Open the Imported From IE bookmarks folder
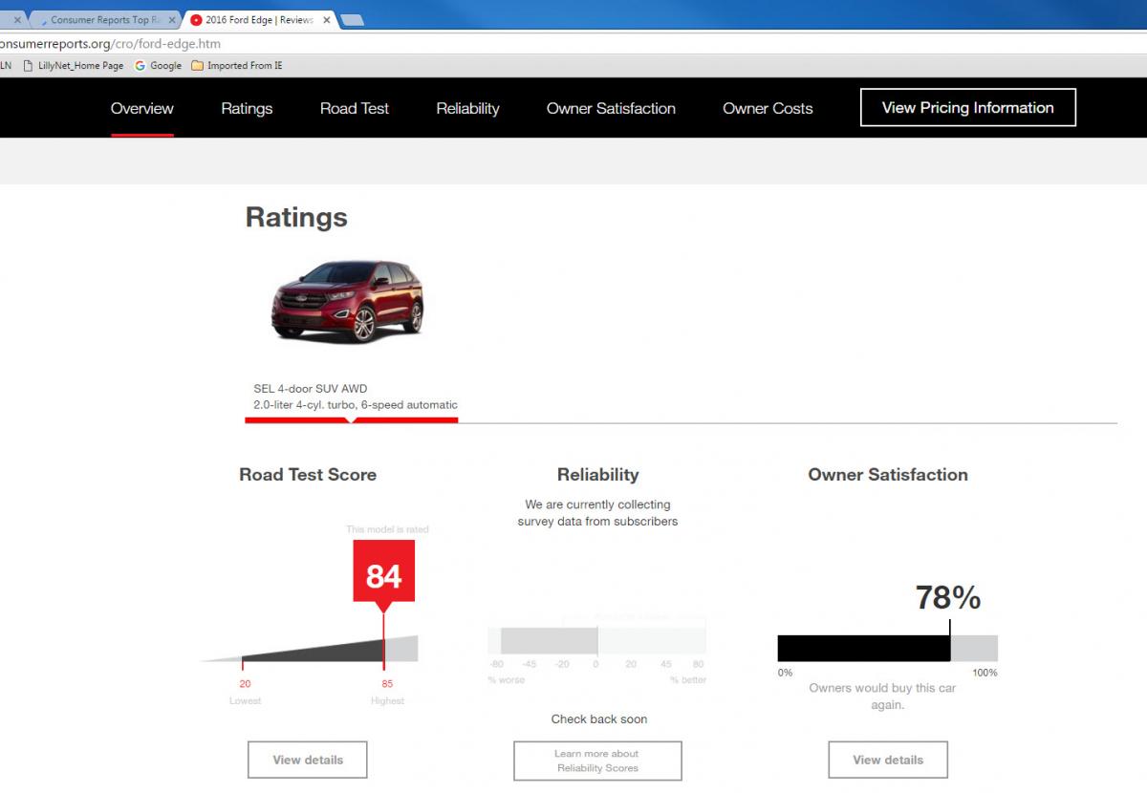Viewport: 1147px width, 793px height. (237, 66)
